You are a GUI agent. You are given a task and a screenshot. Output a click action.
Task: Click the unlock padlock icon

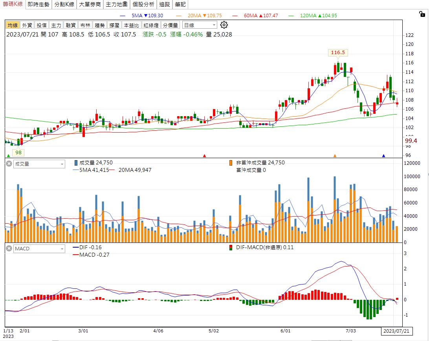422,15
